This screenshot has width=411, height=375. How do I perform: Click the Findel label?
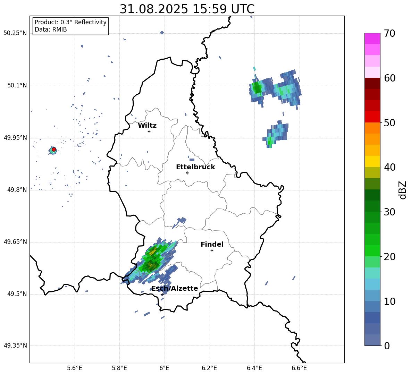(212, 244)
